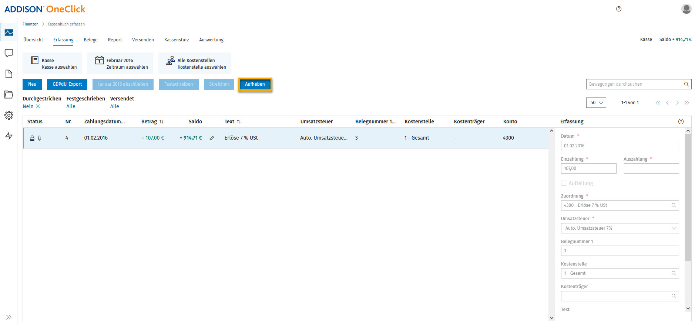The height and width of the screenshot is (325, 695).
Task: Open the page size 50 dropdown
Action: coord(596,103)
